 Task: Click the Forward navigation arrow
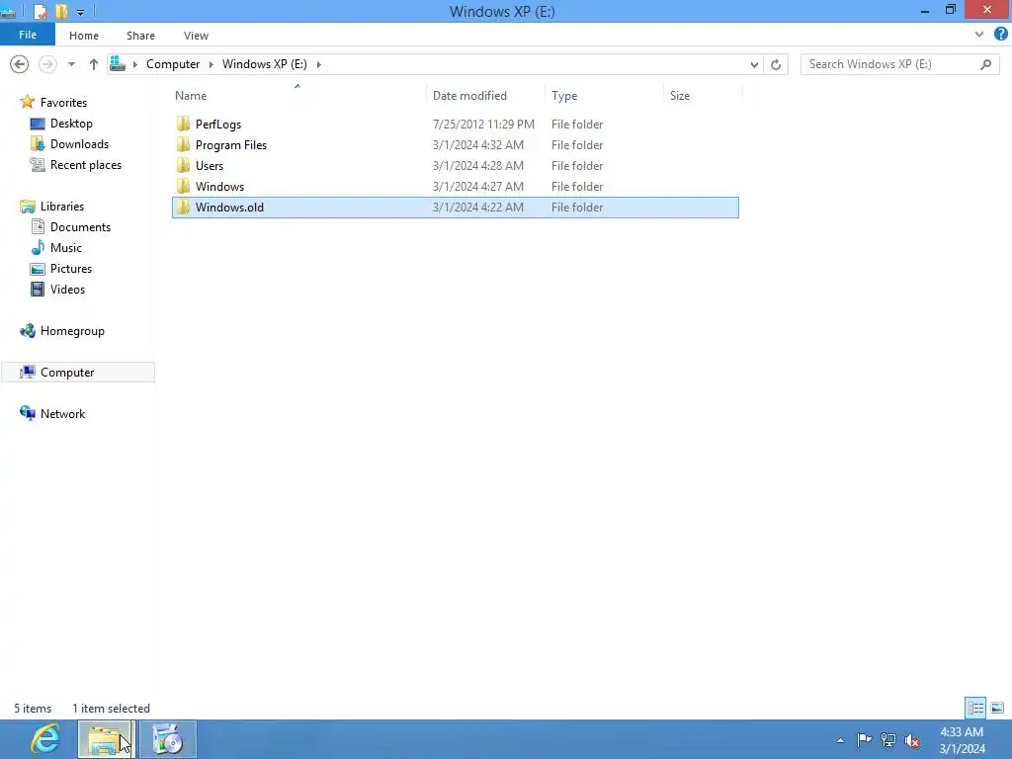click(47, 64)
